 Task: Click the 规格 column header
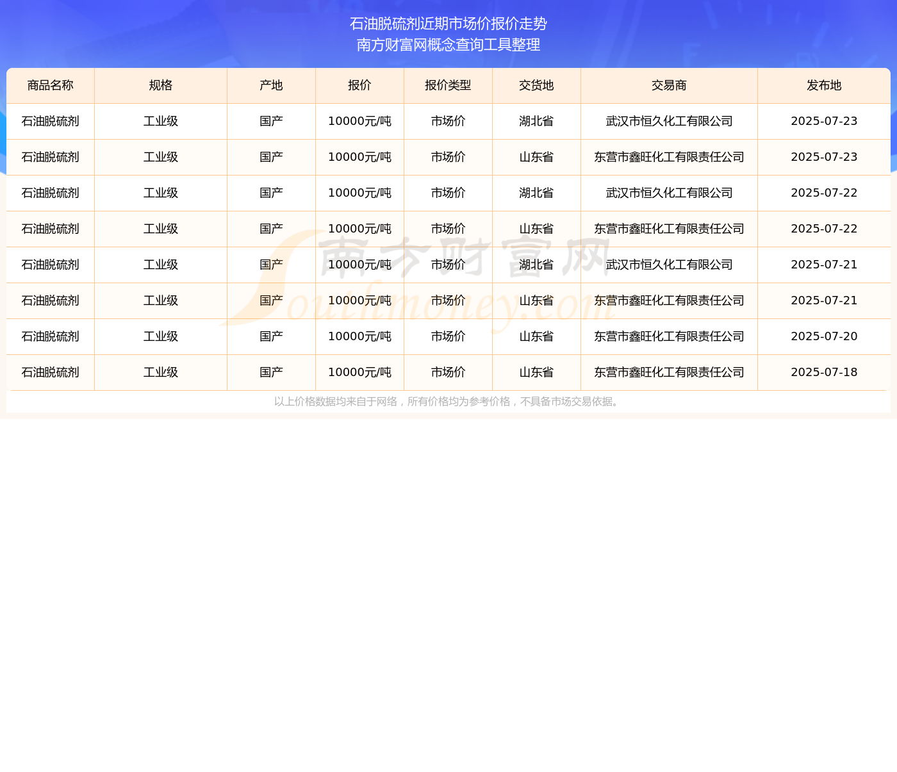tap(161, 85)
